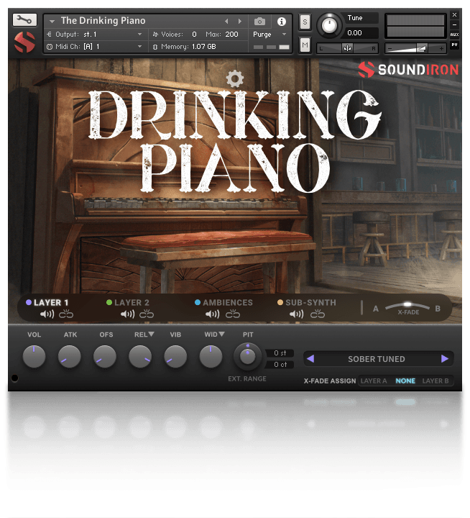Take a snapshot with the camera icon

point(259,22)
